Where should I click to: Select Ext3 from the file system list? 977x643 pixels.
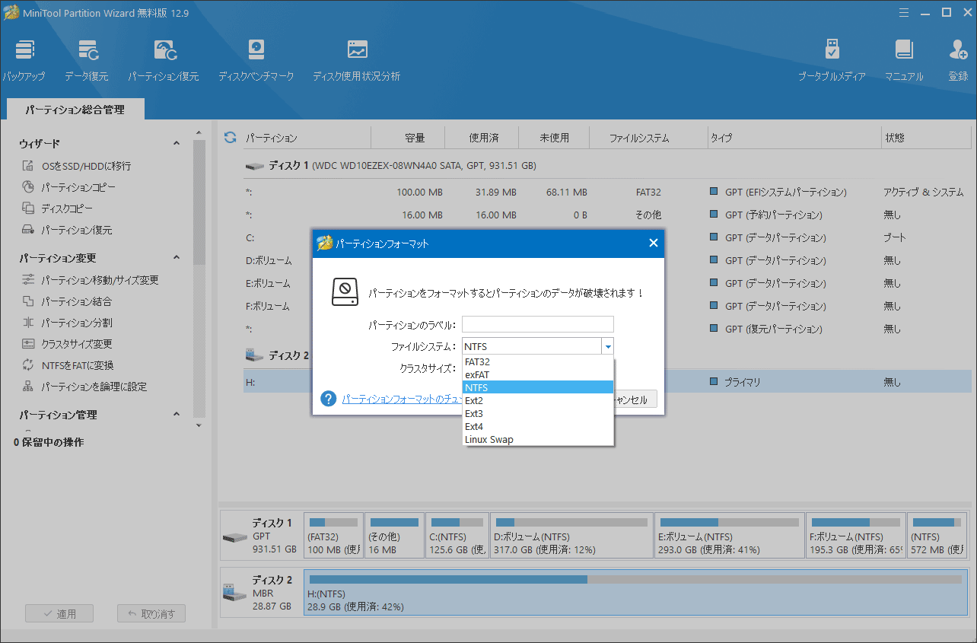click(x=538, y=413)
